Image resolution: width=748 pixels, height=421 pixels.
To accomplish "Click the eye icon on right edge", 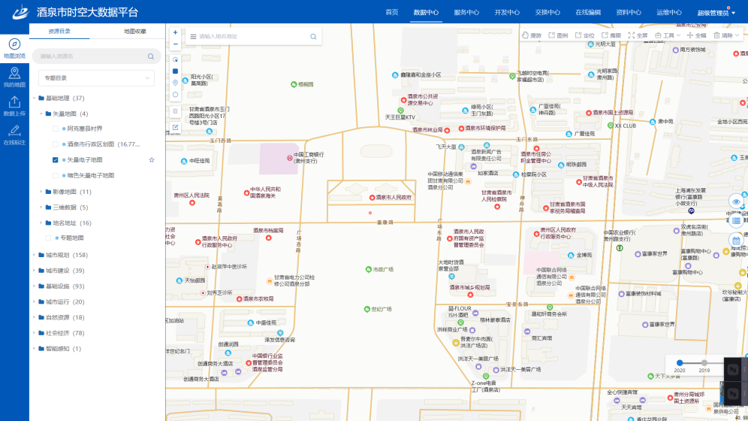I will point(736,201).
